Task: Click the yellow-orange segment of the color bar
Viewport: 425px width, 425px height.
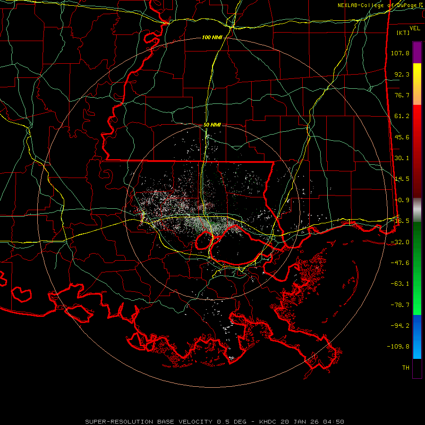Action: click(x=417, y=84)
